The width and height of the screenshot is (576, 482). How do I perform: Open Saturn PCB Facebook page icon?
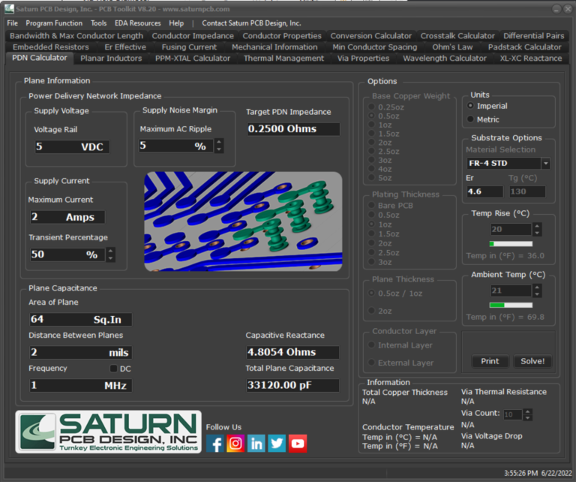tap(215, 444)
